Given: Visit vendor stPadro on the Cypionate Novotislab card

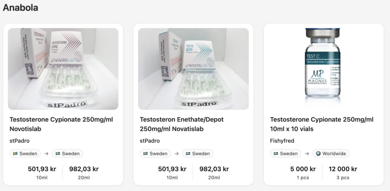Looking at the screenshot, I should click(x=19, y=141).
